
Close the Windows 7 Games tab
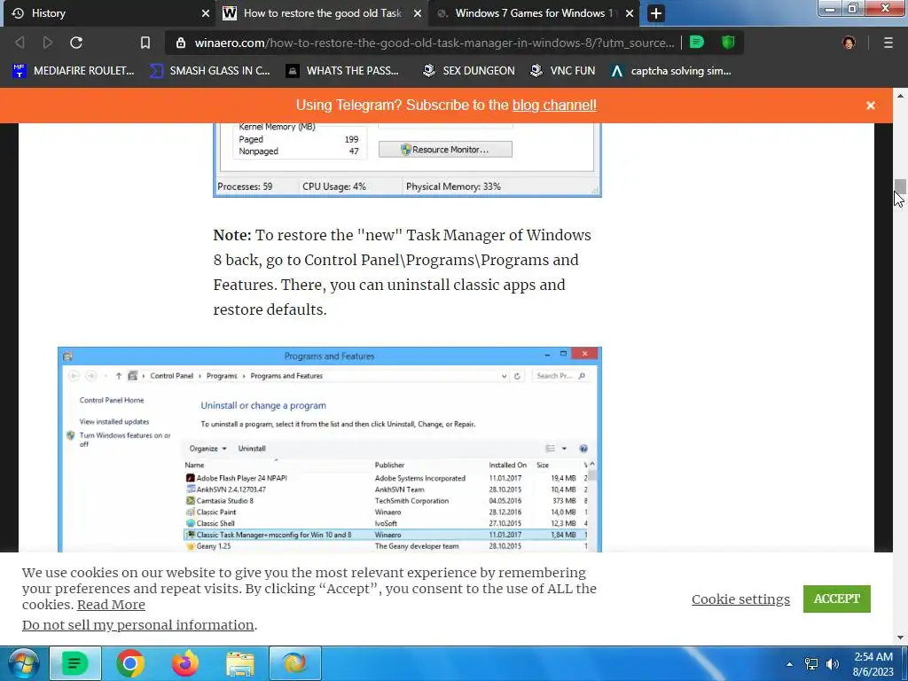[630, 13]
